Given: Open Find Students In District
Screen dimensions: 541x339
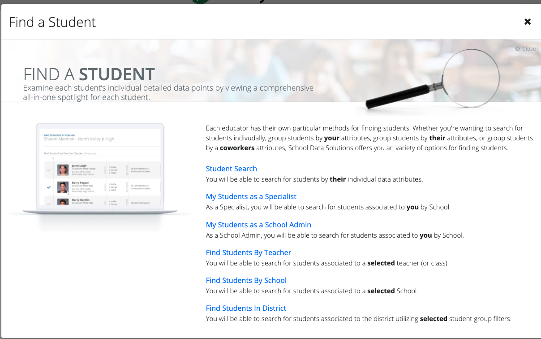Looking at the screenshot, I should point(245,308).
